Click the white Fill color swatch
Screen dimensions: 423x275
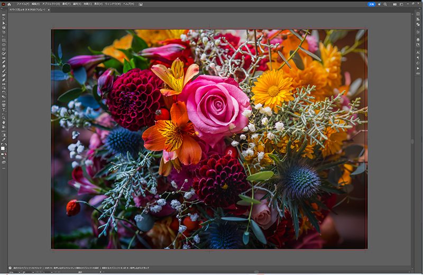pyautogui.click(x=3, y=148)
